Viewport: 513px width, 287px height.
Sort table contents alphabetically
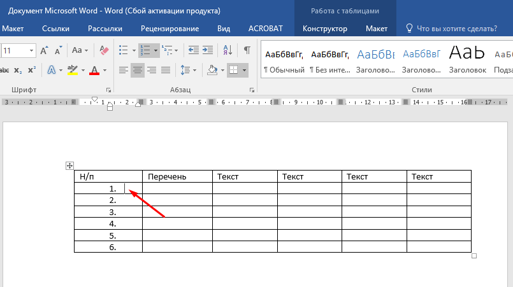(228, 51)
